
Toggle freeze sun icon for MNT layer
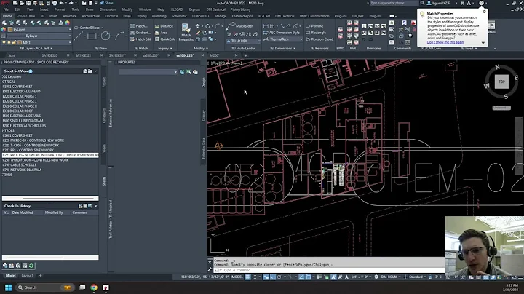pos(9,42)
